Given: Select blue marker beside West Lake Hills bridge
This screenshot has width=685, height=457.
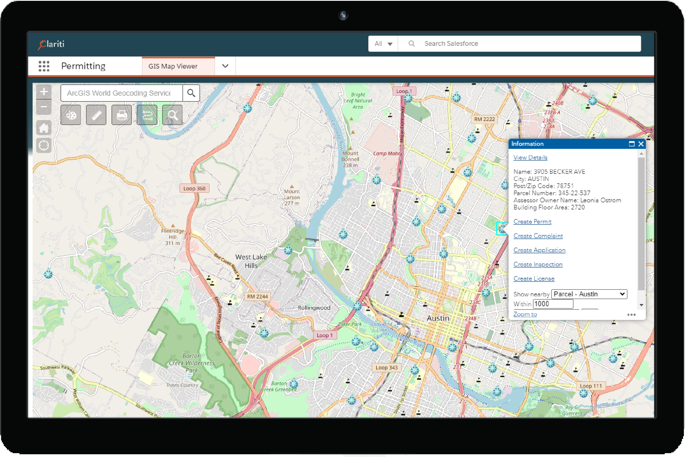Looking at the screenshot, I should point(288,250).
